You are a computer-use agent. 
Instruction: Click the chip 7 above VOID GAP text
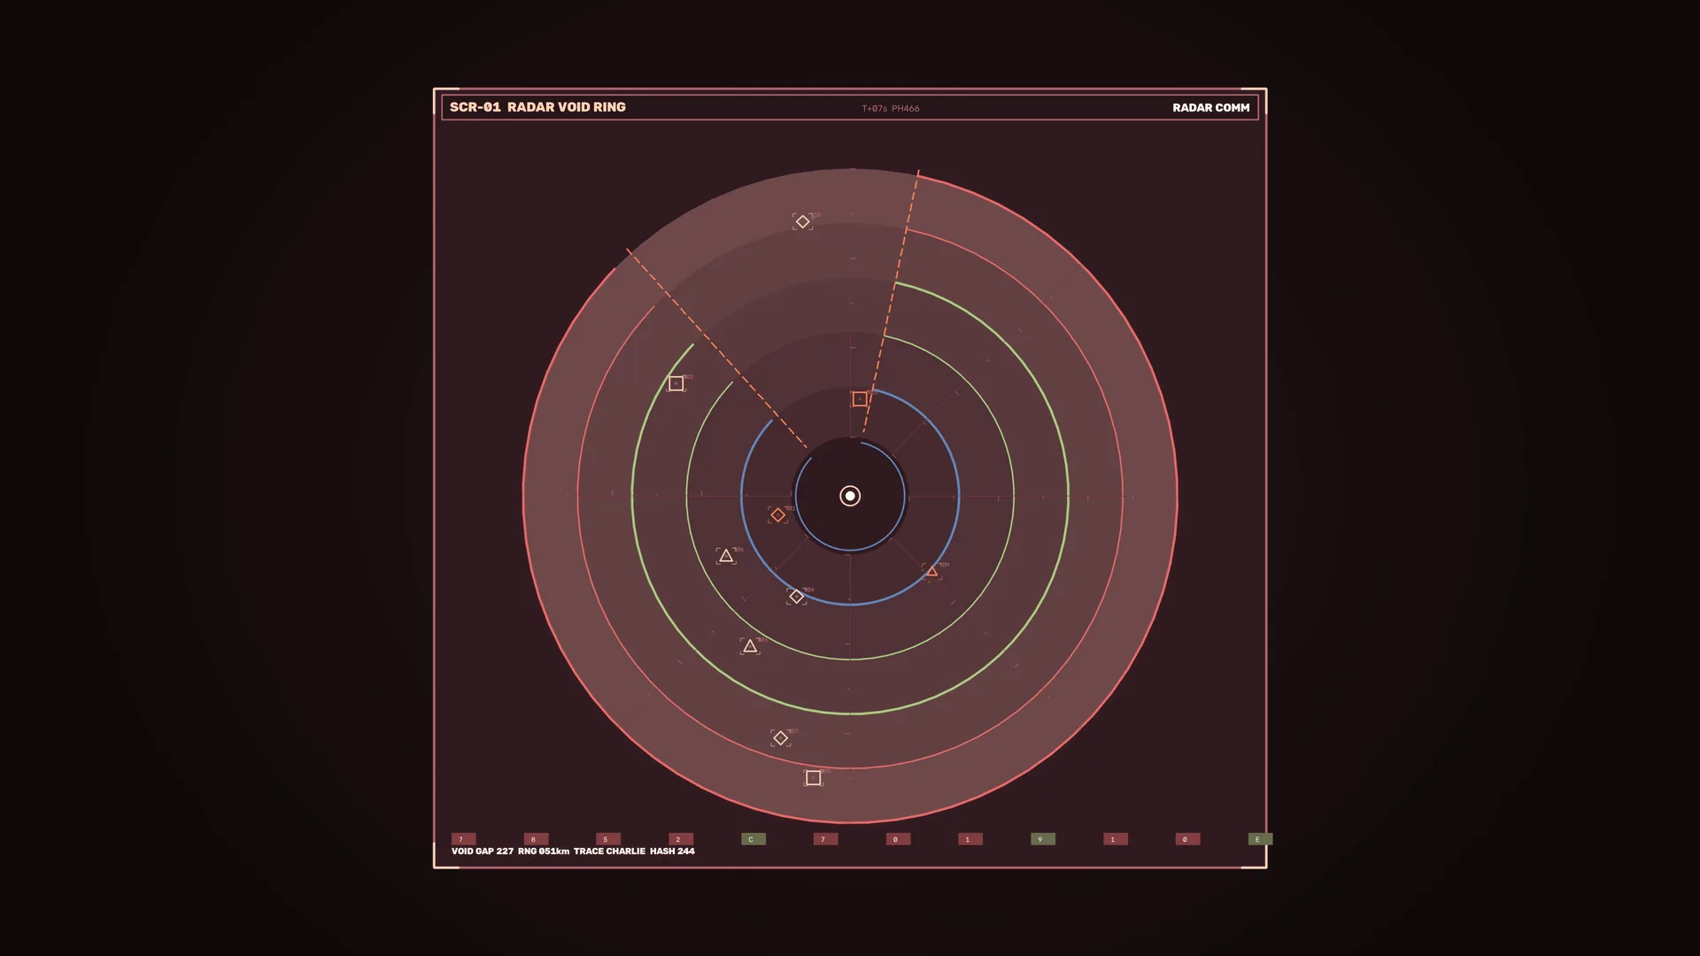463,839
